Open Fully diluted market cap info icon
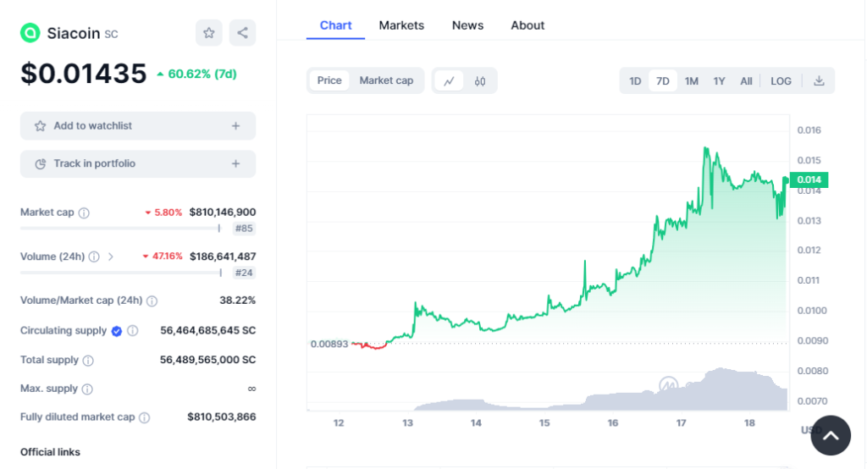The height and width of the screenshot is (469, 867). click(x=144, y=417)
